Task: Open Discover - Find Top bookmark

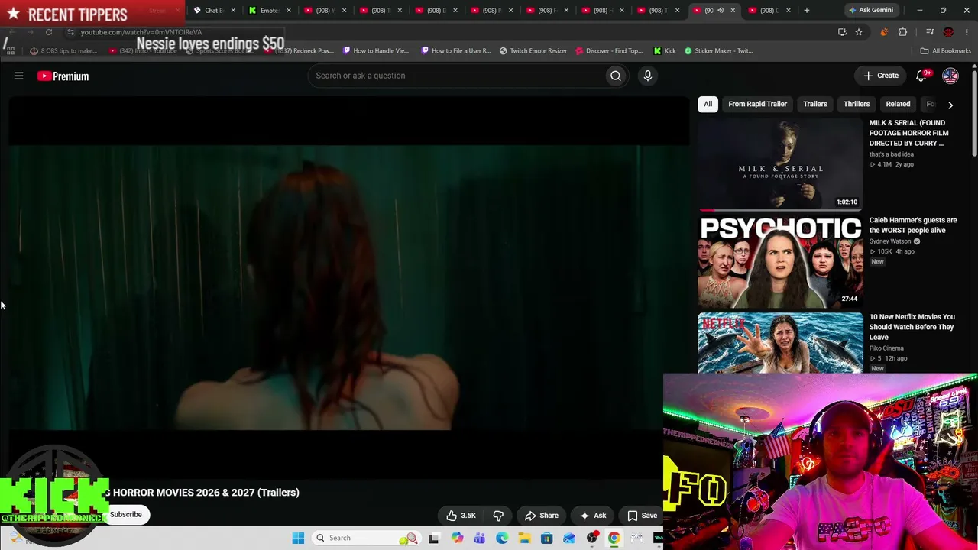Action: [x=609, y=51]
